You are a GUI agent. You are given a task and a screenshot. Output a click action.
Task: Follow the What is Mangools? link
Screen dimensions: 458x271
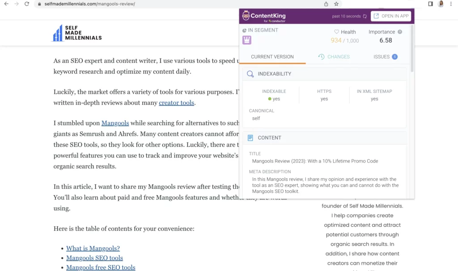pos(93,248)
